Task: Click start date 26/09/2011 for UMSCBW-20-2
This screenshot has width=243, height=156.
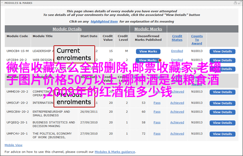Action: click(89, 112)
